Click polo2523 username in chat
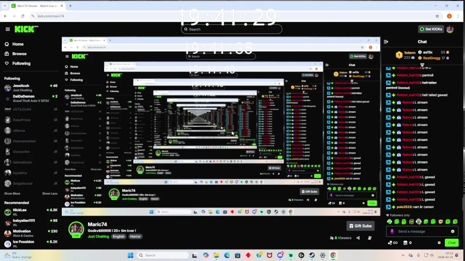 pyautogui.click(x=404, y=207)
